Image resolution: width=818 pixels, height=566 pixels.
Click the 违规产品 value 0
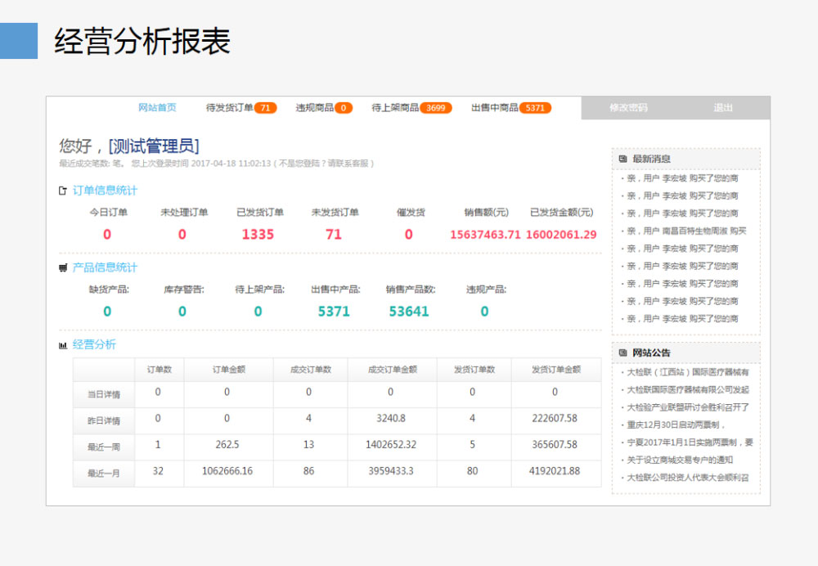point(484,312)
